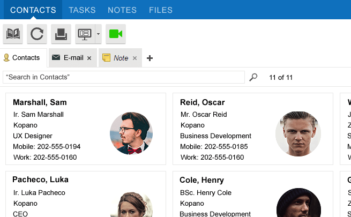The image size is (351, 217).
Task: Click the switch view monitor icon
Action: click(x=85, y=34)
